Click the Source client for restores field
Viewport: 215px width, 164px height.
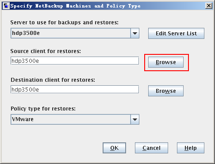tap(75, 61)
